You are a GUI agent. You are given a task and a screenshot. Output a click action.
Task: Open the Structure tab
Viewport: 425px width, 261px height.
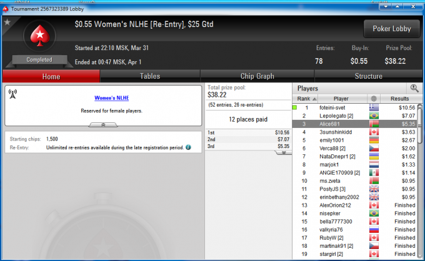click(x=368, y=76)
